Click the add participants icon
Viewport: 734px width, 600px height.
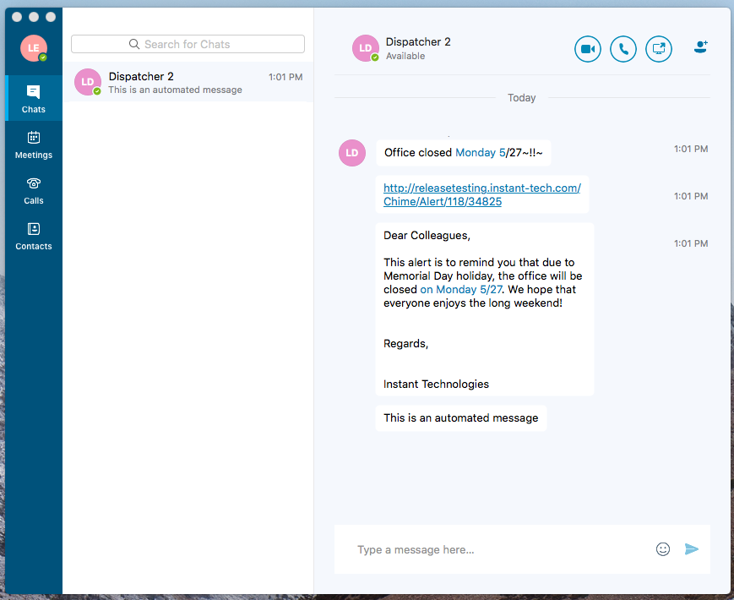700,48
